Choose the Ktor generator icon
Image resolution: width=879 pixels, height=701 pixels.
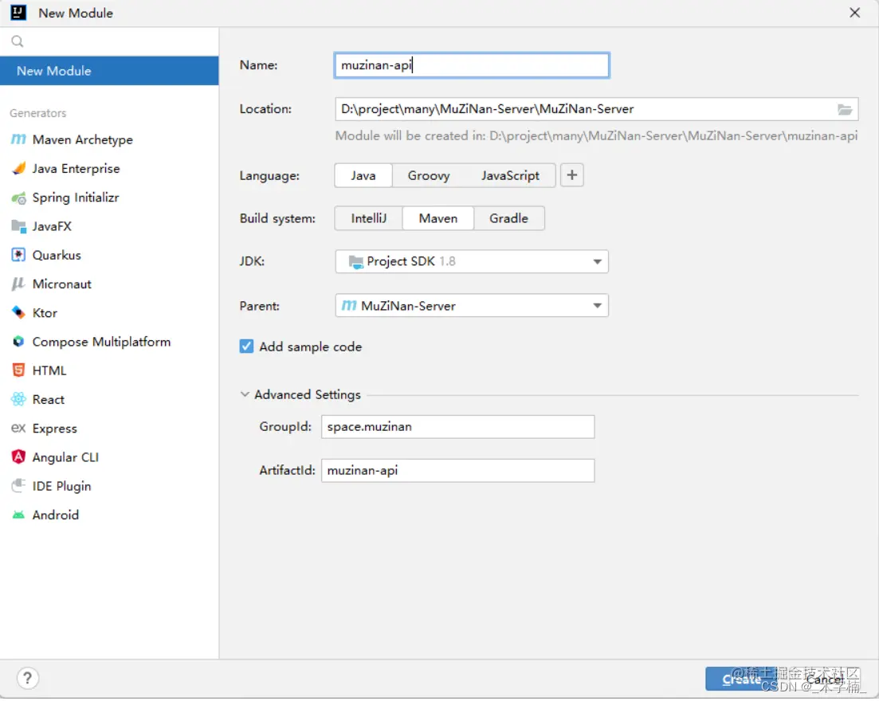point(18,313)
